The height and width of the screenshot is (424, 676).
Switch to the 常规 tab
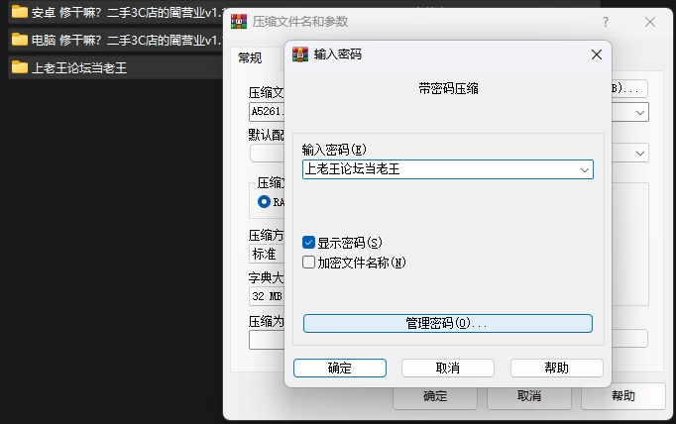pos(250,57)
